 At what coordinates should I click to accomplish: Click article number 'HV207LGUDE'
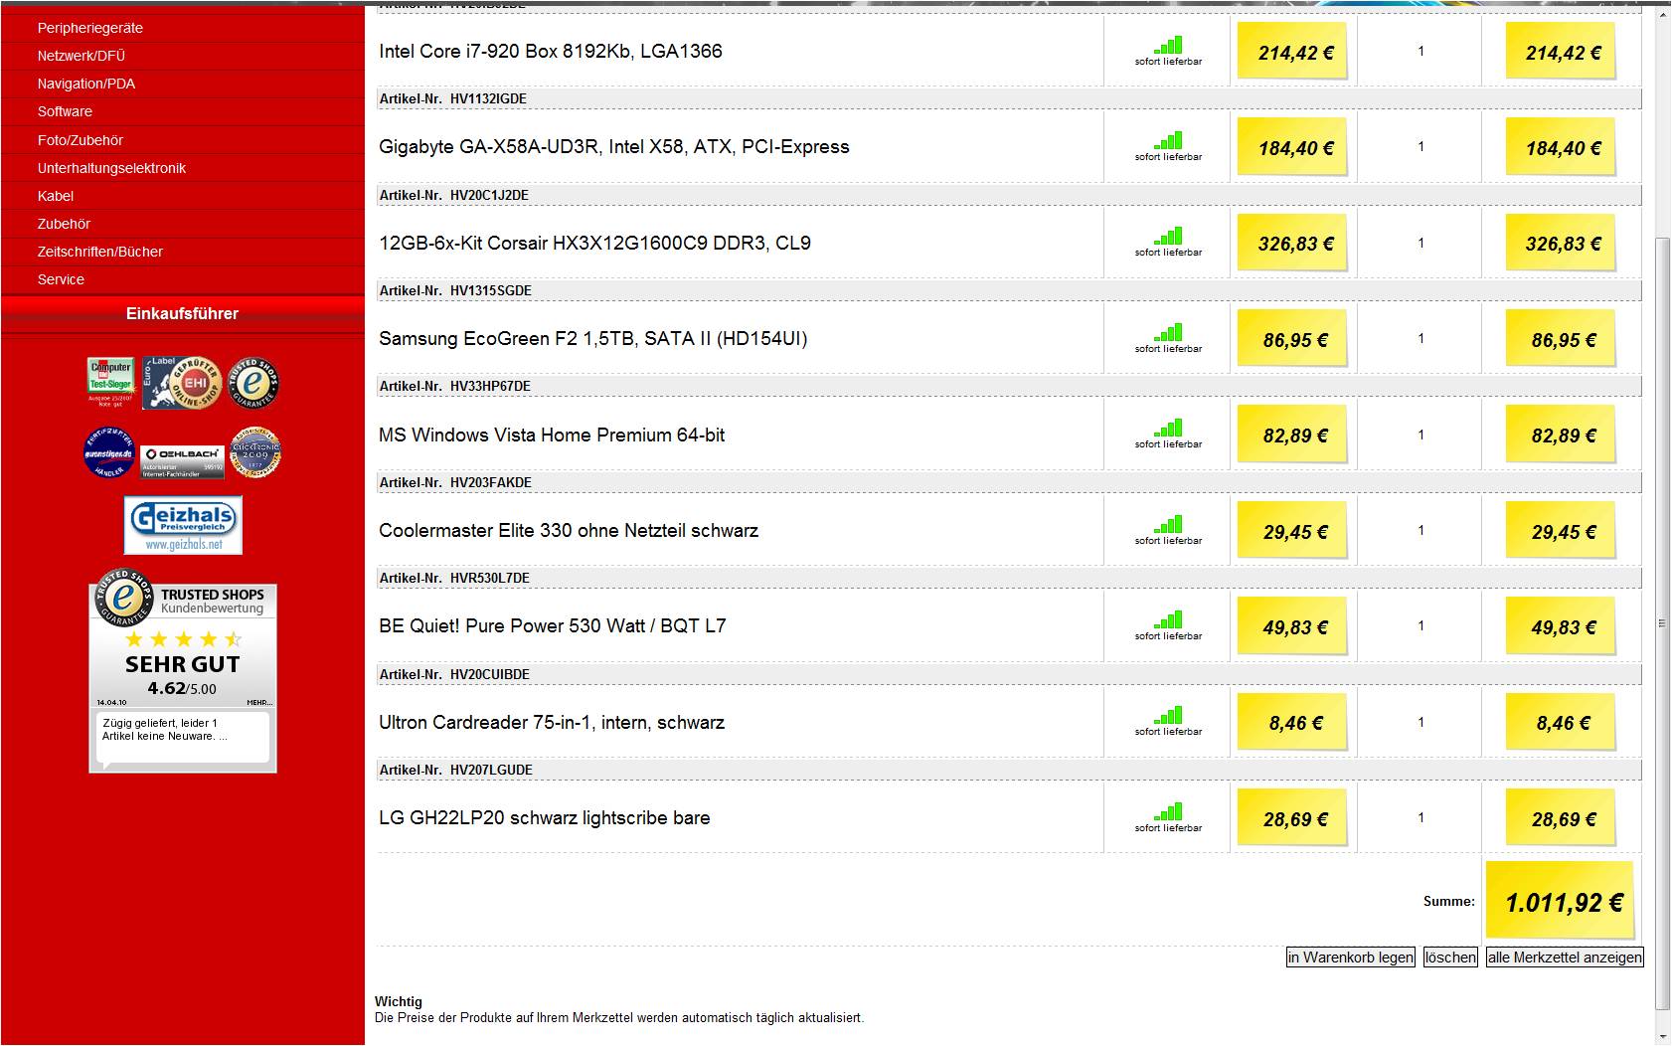pos(491,770)
